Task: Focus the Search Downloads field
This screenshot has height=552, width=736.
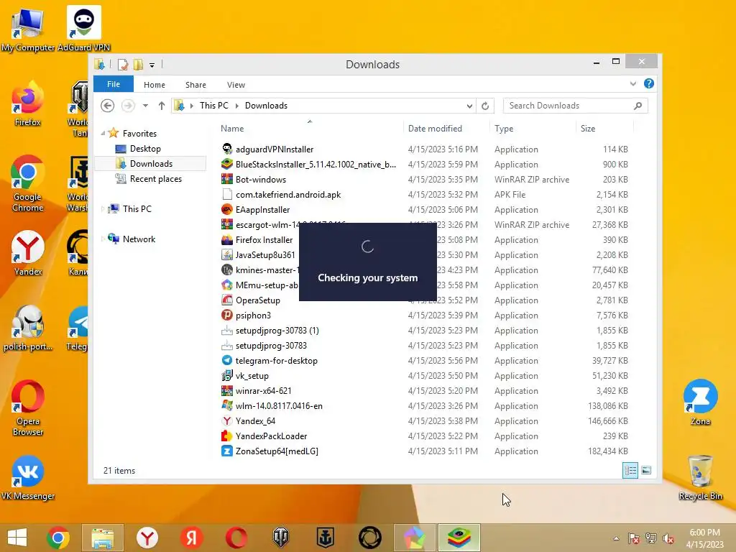Action: (576, 106)
